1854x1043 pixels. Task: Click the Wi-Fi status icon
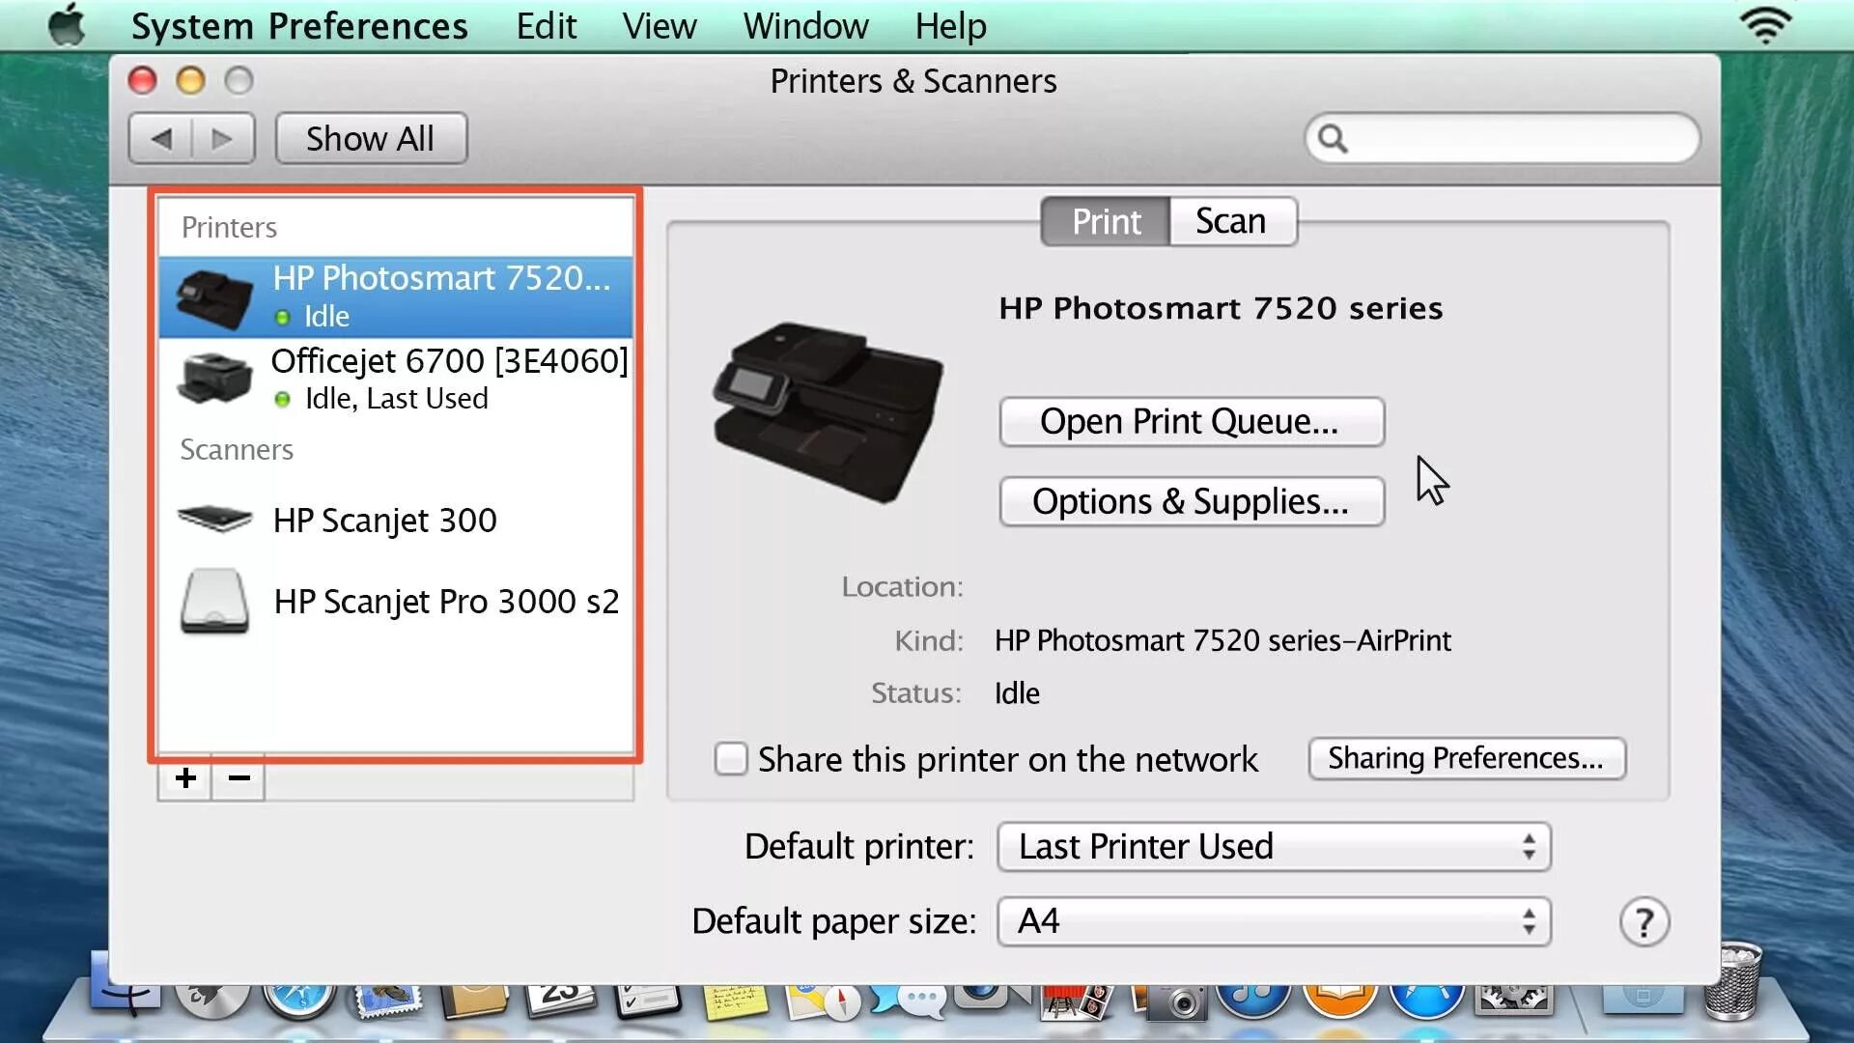(x=1765, y=25)
